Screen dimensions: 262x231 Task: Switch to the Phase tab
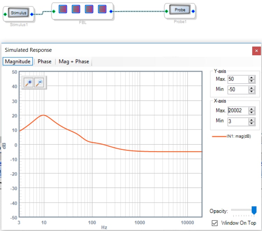(x=44, y=62)
